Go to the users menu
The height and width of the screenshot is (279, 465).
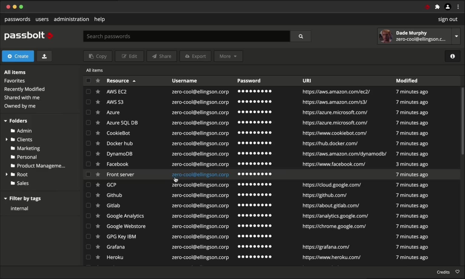pyautogui.click(x=42, y=19)
